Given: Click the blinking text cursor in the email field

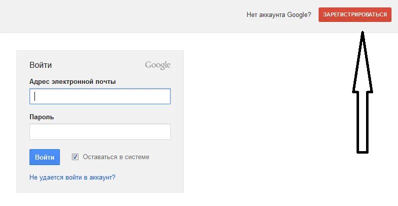Looking at the screenshot, I should [x=35, y=96].
